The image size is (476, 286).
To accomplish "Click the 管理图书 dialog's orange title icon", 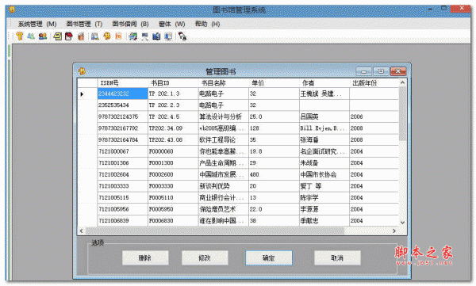I will [82, 71].
